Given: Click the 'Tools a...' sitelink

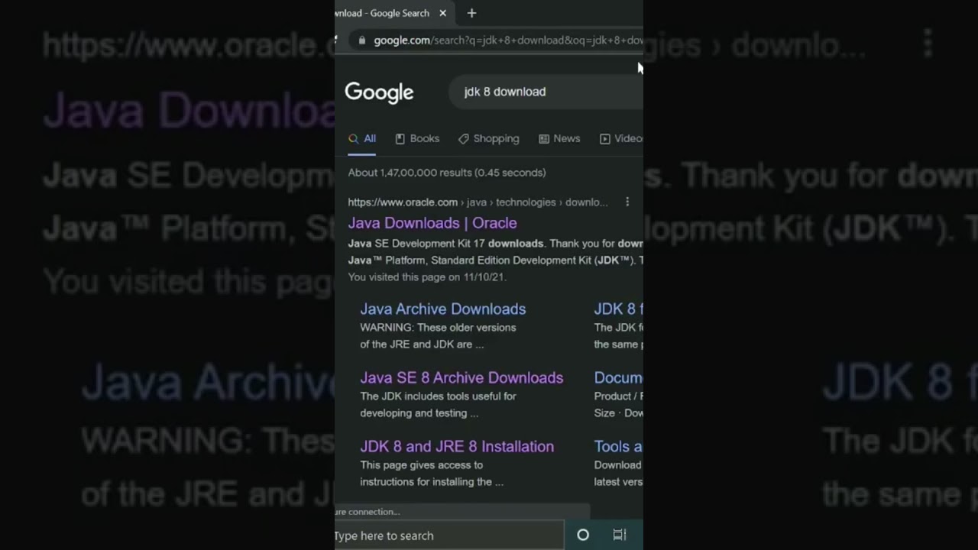Looking at the screenshot, I should (619, 446).
